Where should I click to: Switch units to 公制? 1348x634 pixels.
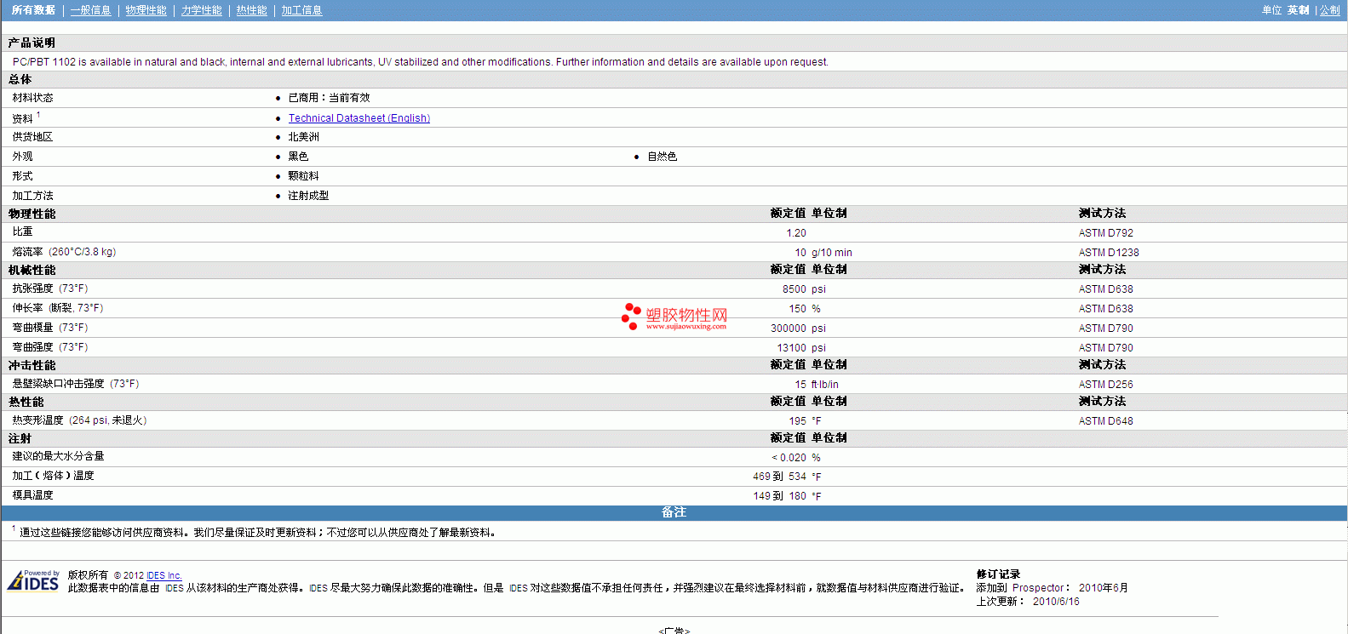(x=1329, y=10)
